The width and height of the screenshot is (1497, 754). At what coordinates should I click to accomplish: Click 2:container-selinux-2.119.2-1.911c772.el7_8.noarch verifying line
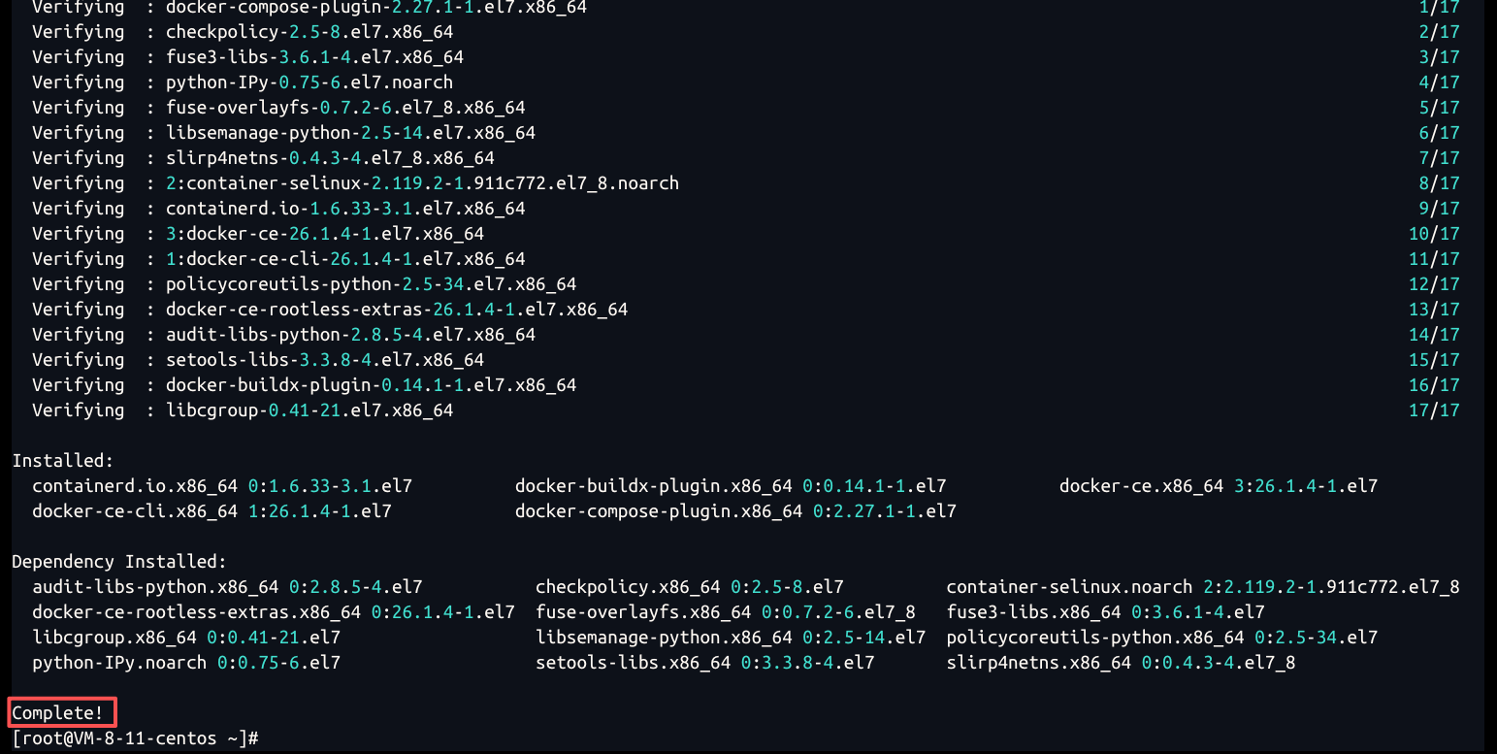745,182
